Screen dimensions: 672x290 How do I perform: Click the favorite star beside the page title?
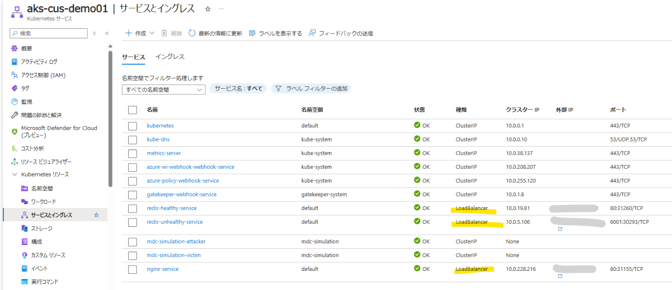click(x=208, y=9)
